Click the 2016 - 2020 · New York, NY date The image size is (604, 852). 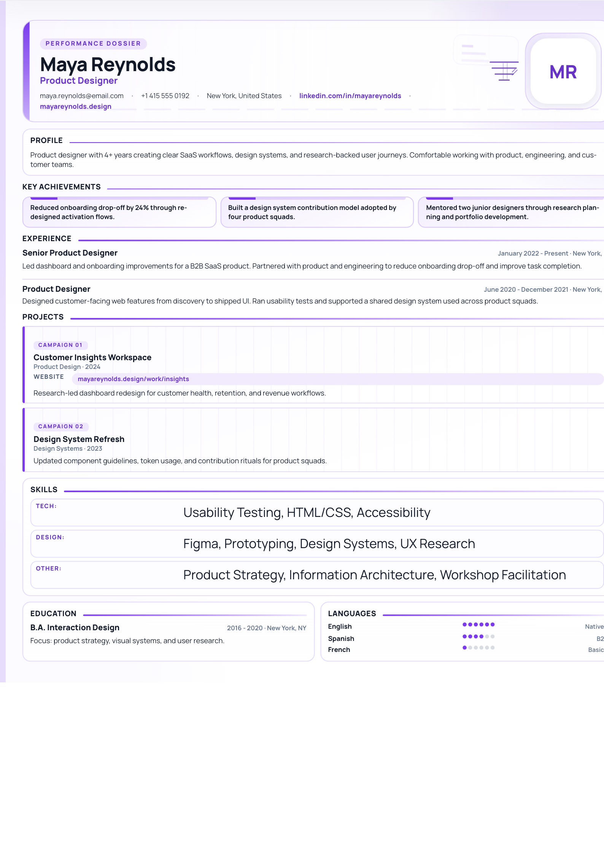[267, 628]
